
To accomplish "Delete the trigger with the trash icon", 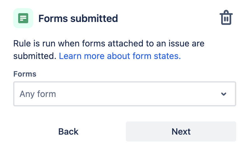I will pyautogui.click(x=226, y=18).
